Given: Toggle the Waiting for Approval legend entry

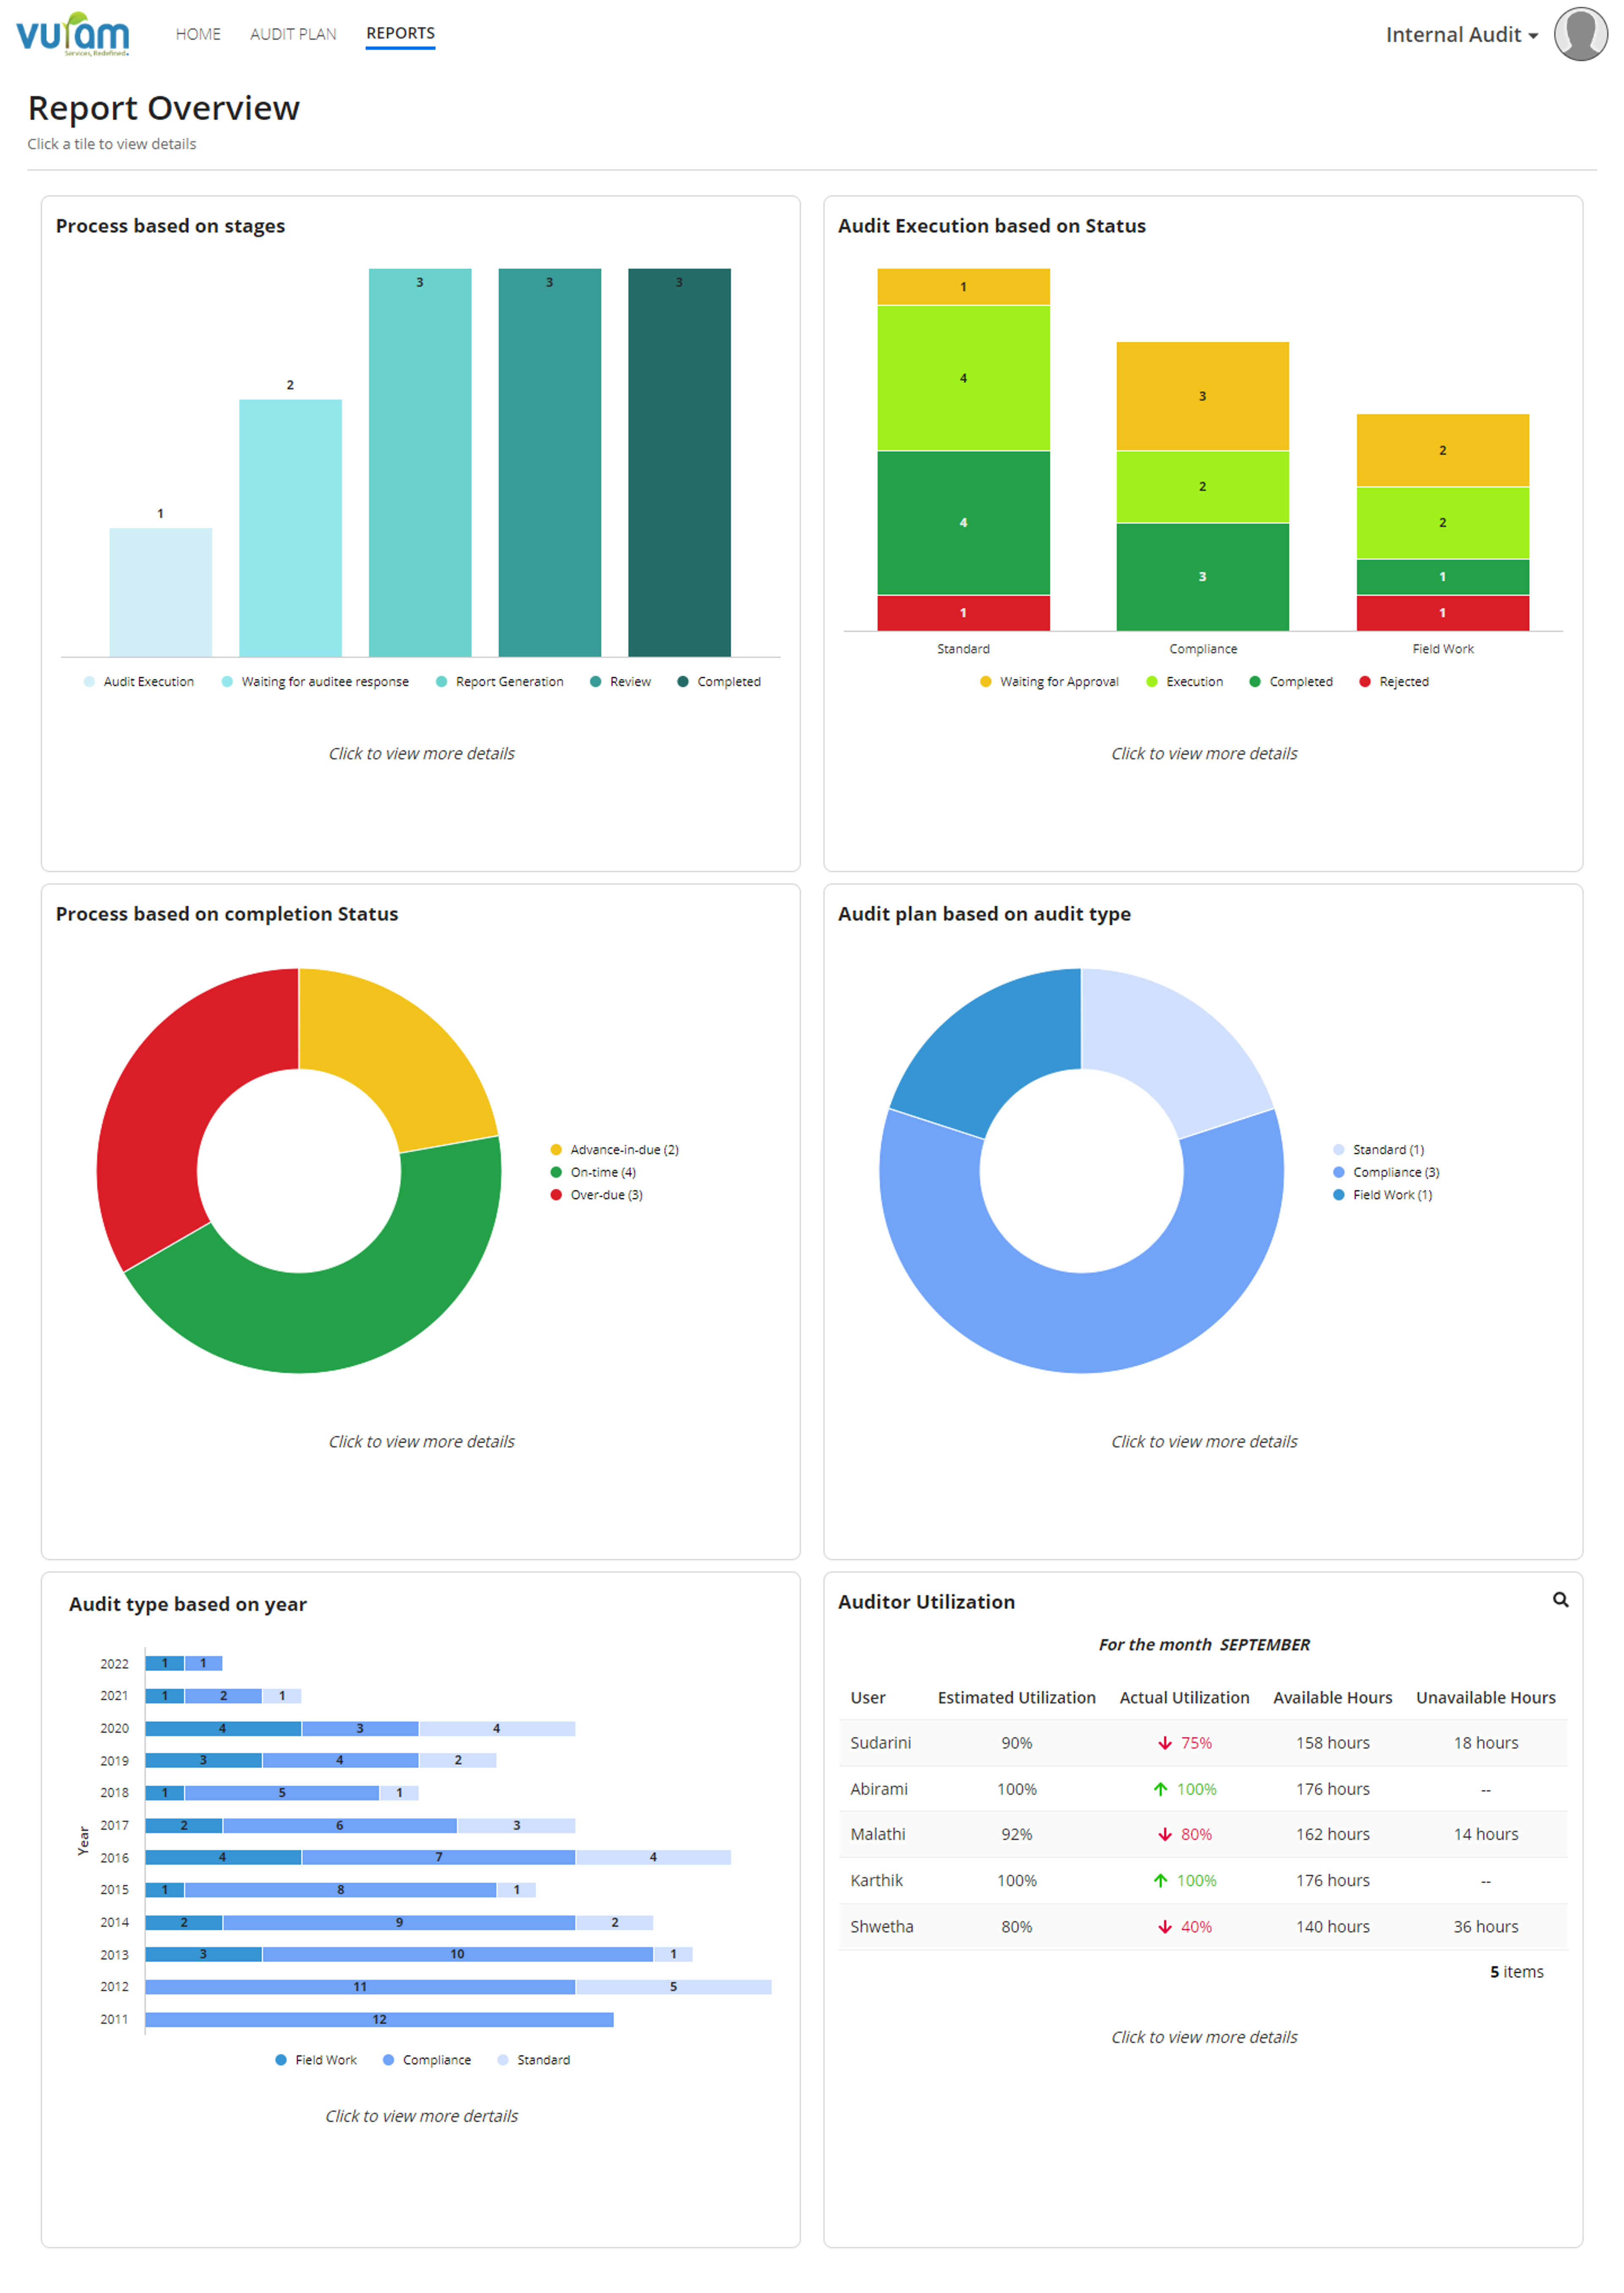Looking at the screenshot, I should 1049,681.
